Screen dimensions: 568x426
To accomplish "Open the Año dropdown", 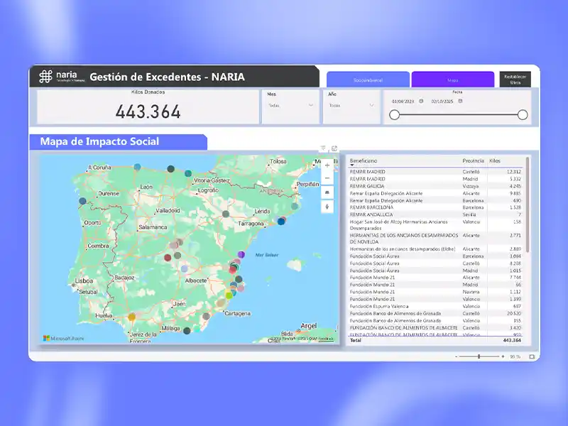I will 351,105.
